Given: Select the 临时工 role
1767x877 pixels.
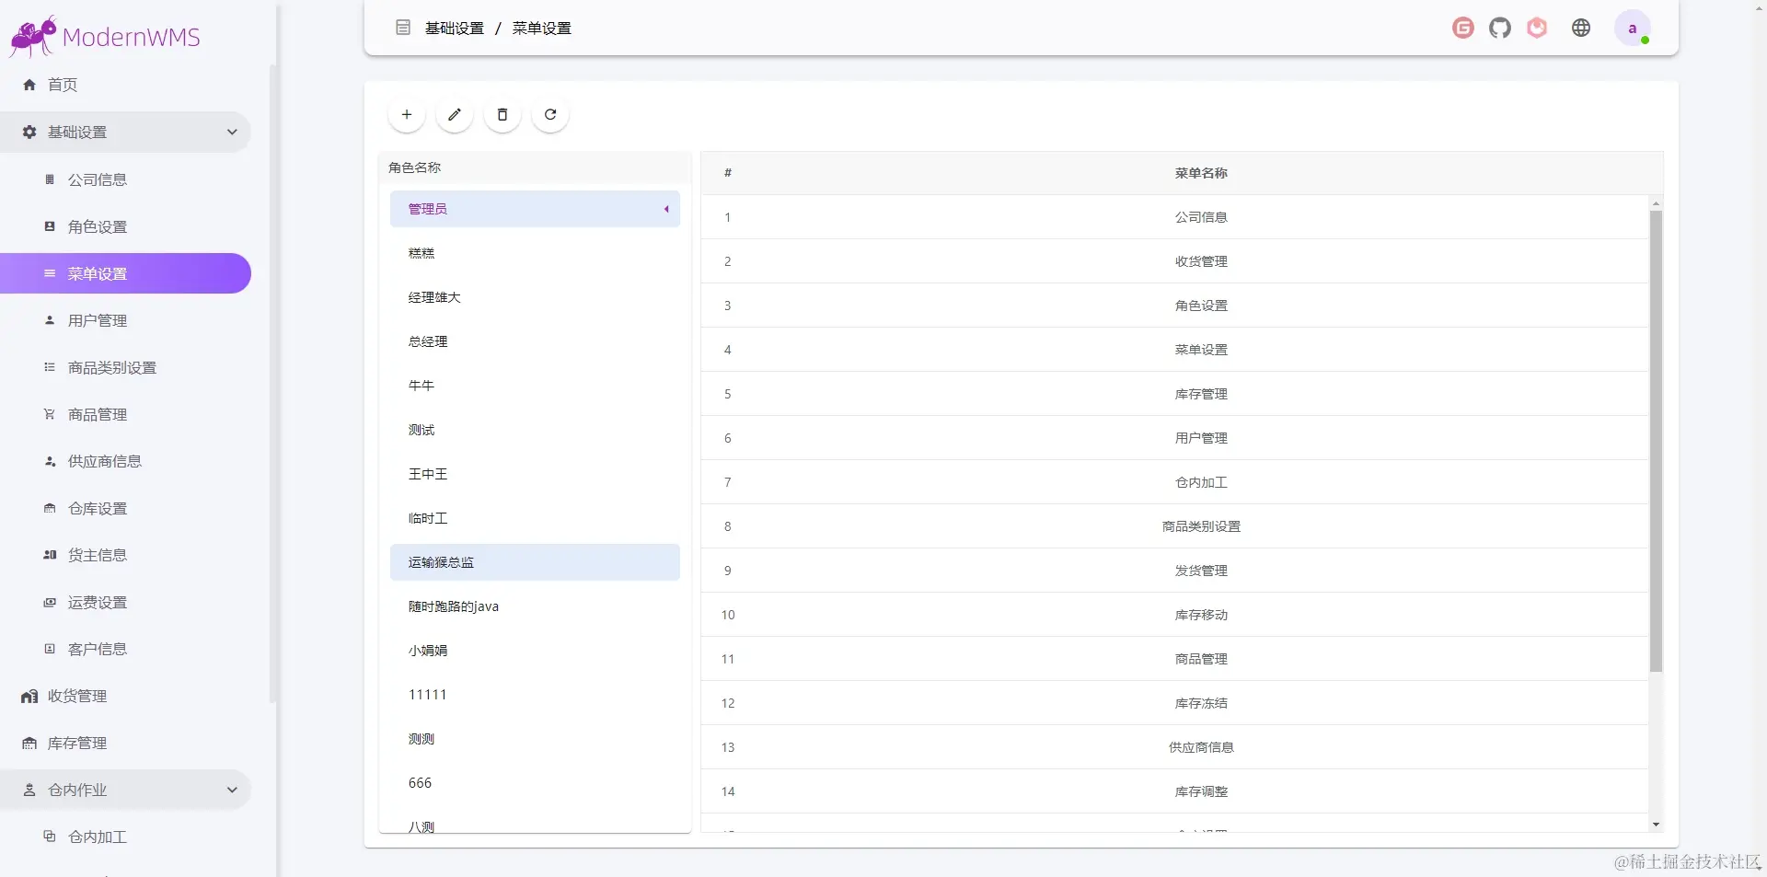Looking at the screenshot, I should 535,518.
